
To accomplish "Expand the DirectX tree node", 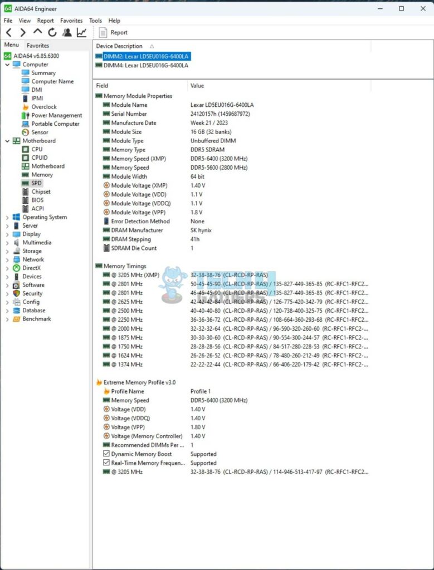I will pos(7,268).
